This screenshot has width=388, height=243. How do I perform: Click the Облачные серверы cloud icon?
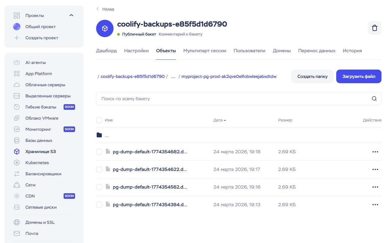17,85
